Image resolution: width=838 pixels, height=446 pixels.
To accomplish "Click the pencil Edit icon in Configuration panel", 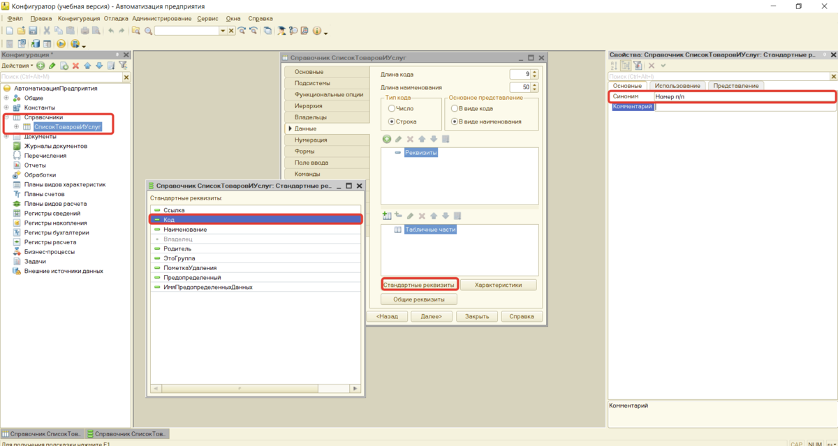I will pos(52,66).
